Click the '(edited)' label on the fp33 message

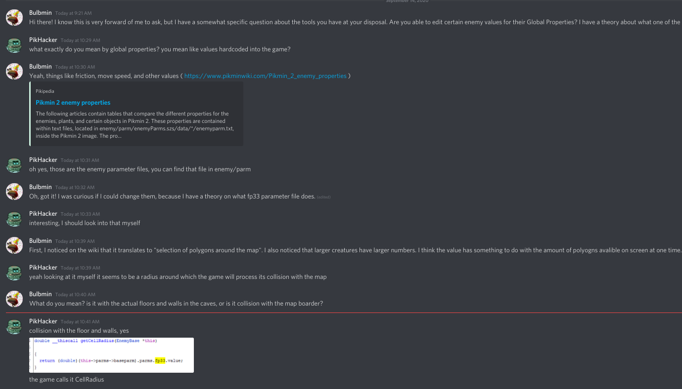pyautogui.click(x=323, y=197)
